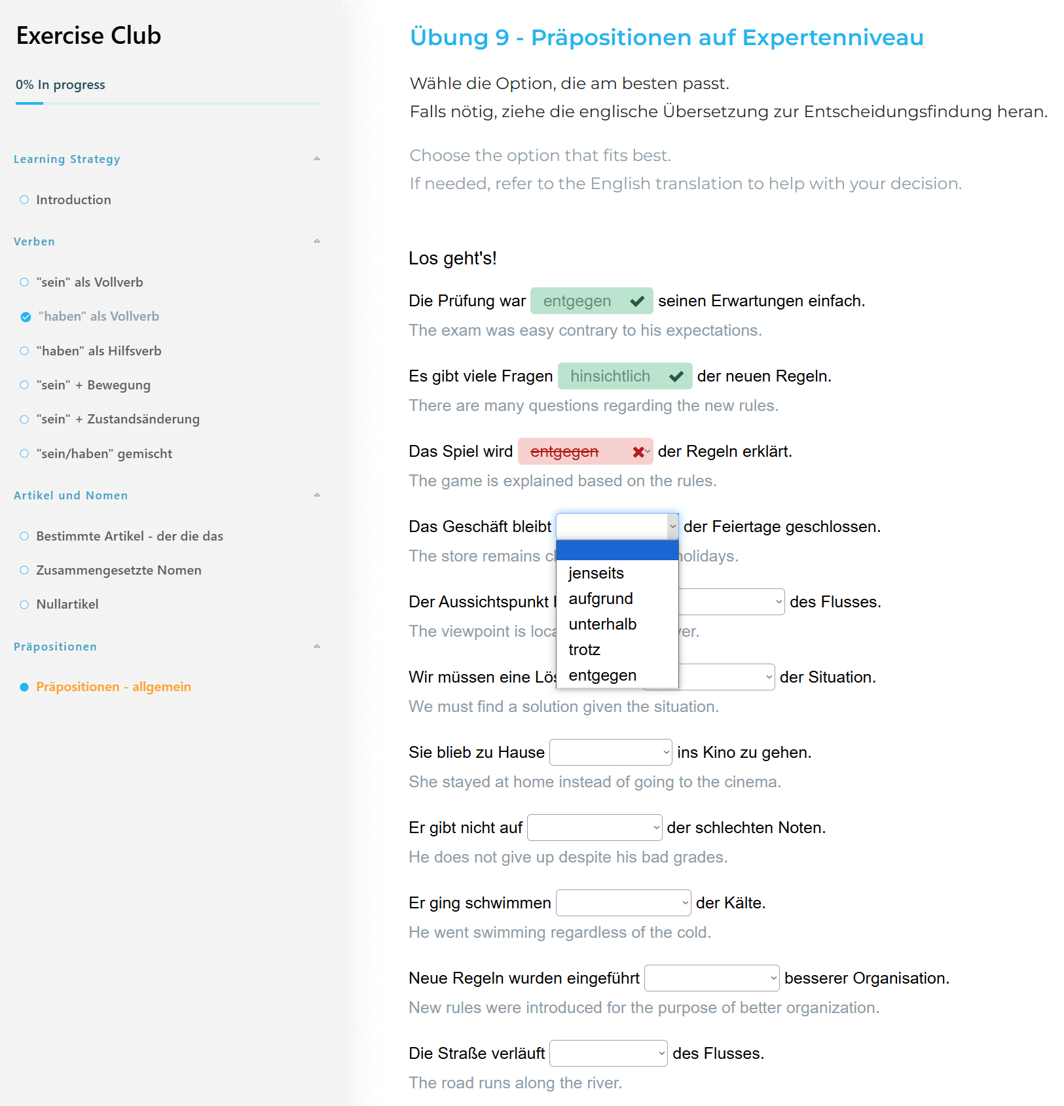Click the completed checkmark beside "haben" als Vollverb
Viewport: 1064px width, 1106px height.
tap(26, 317)
